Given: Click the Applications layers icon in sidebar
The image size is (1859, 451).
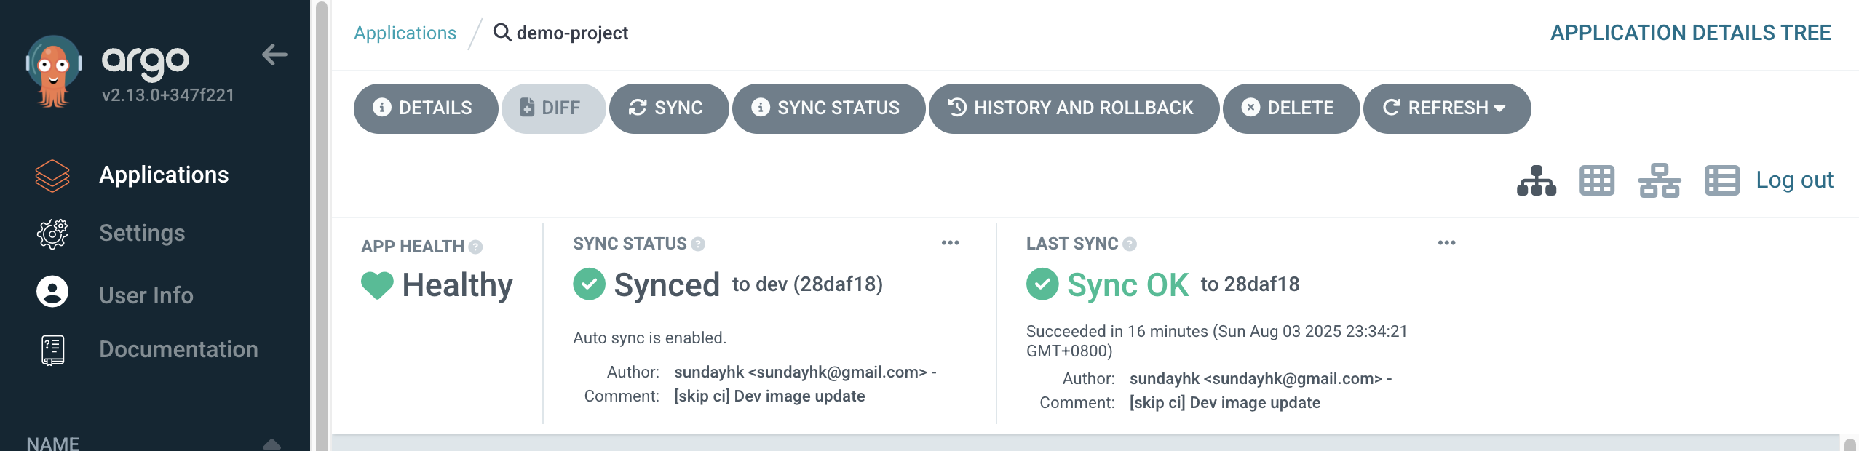Looking at the screenshot, I should pos(52,175).
